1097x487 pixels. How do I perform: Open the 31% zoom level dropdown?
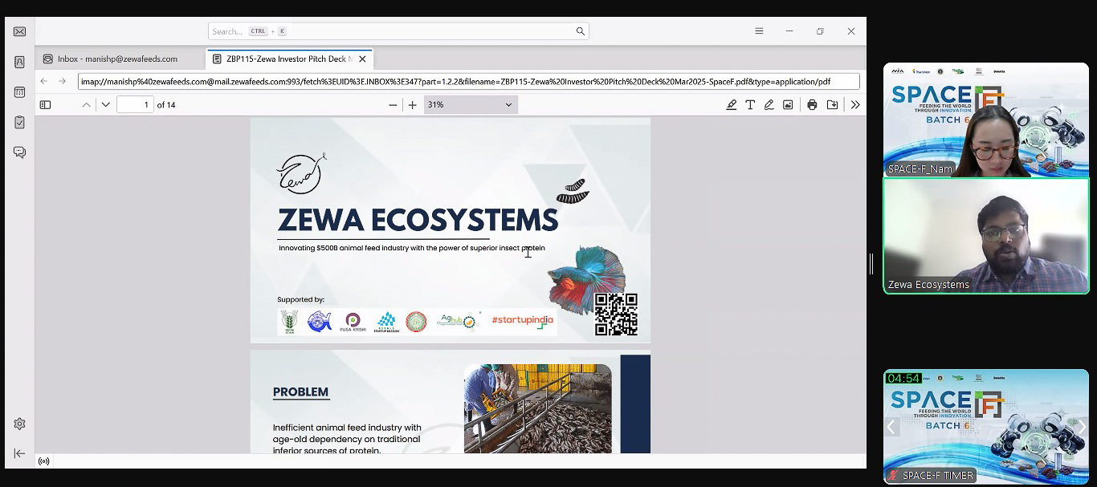470,105
